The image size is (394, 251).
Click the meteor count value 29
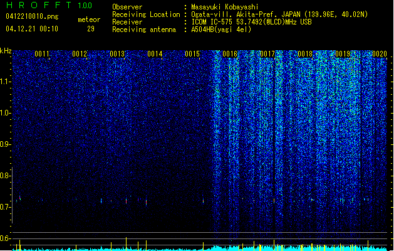[x=91, y=29]
